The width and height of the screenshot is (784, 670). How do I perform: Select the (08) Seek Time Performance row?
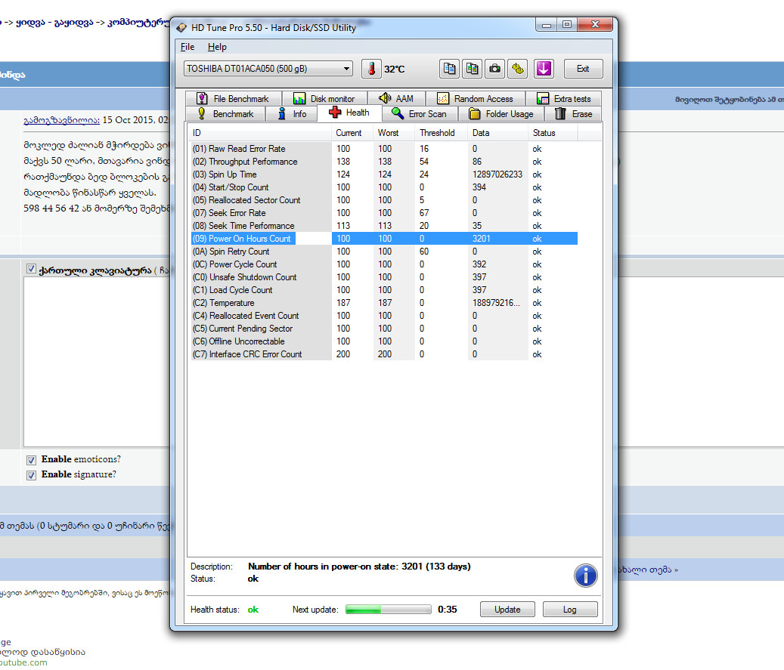tap(384, 226)
